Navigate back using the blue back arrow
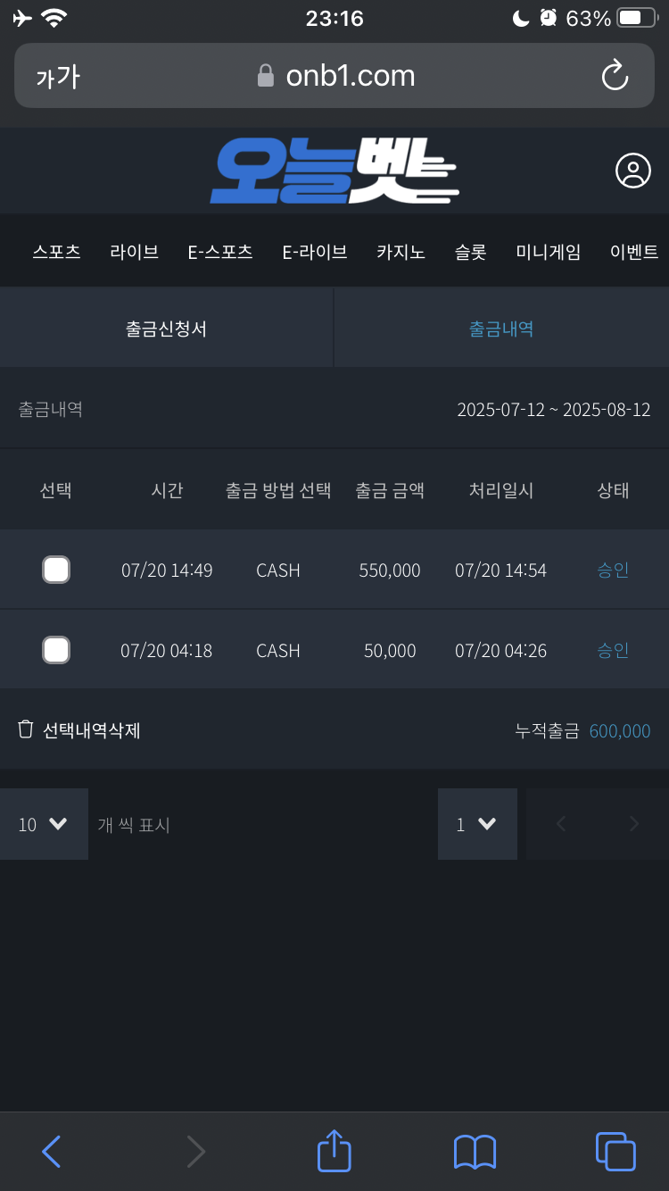669x1191 pixels. (x=50, y=1152)
